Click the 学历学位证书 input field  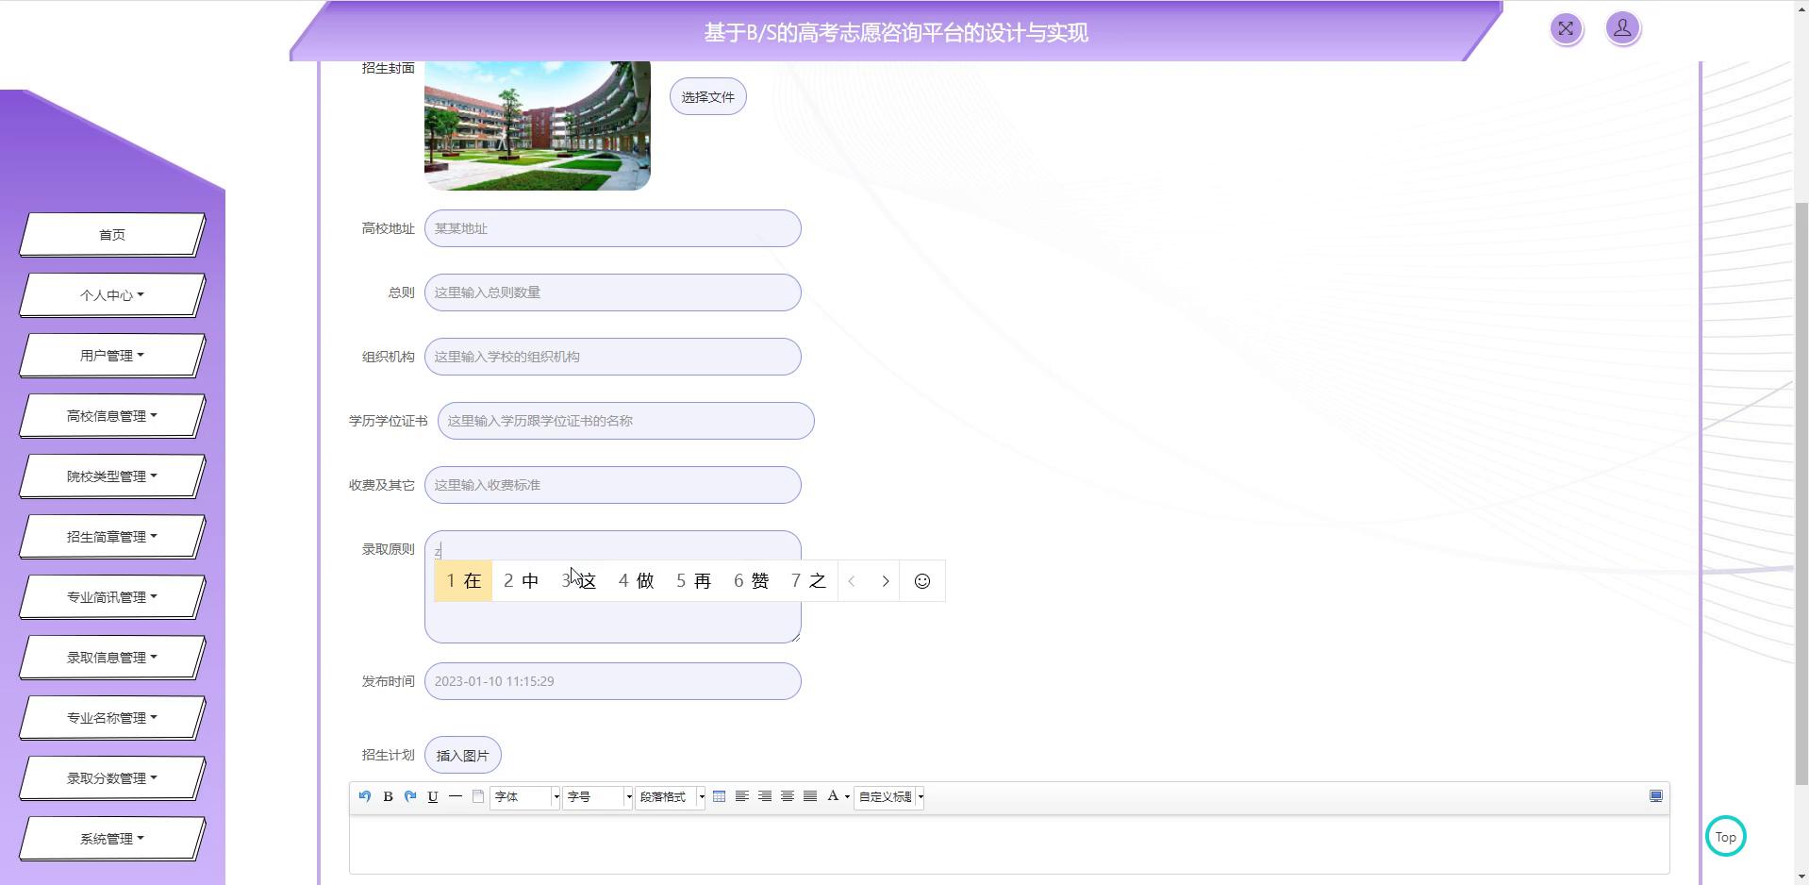(626, 421)
